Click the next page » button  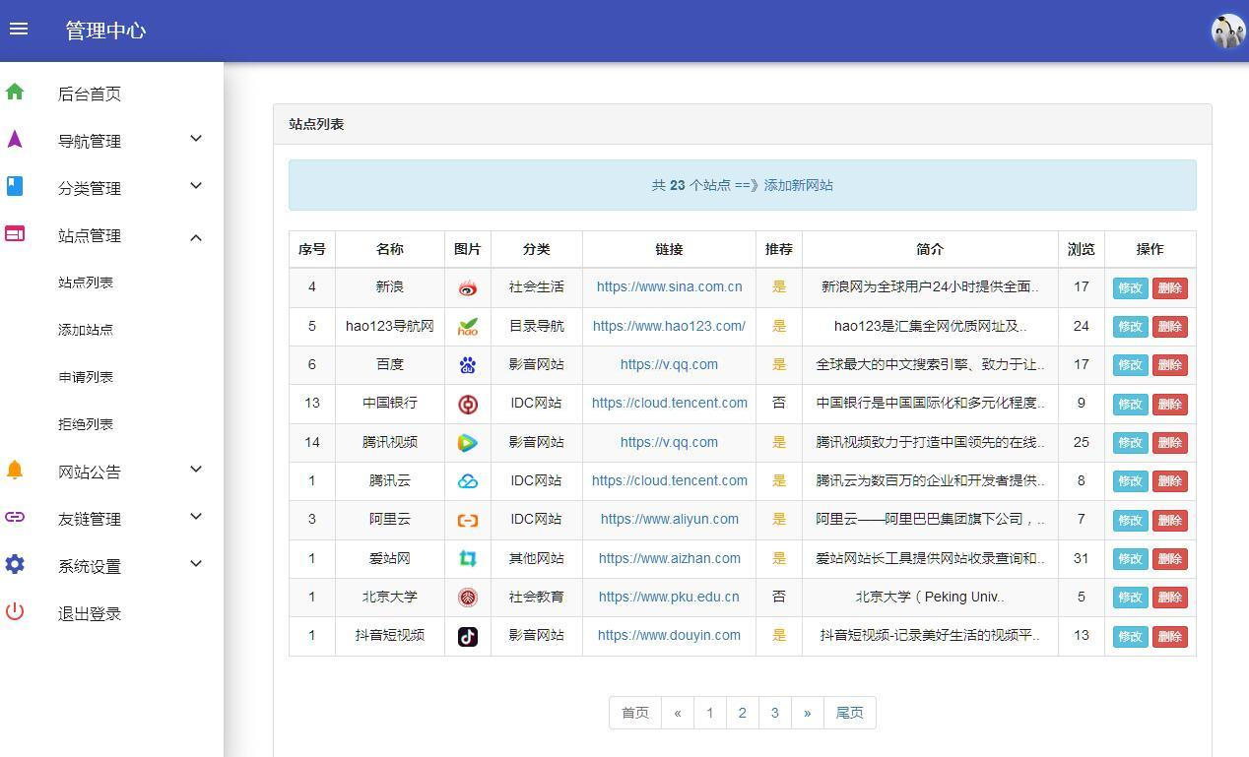(x=807, y=713)
